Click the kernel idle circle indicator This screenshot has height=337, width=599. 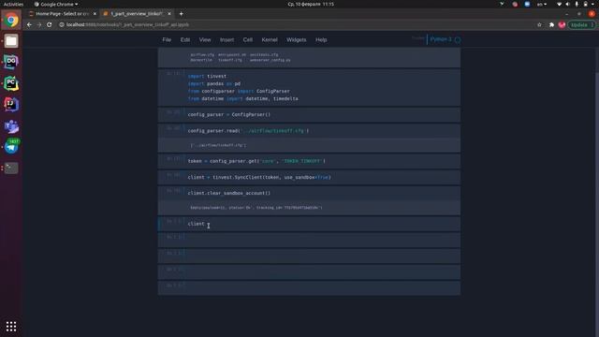(458, 39)
